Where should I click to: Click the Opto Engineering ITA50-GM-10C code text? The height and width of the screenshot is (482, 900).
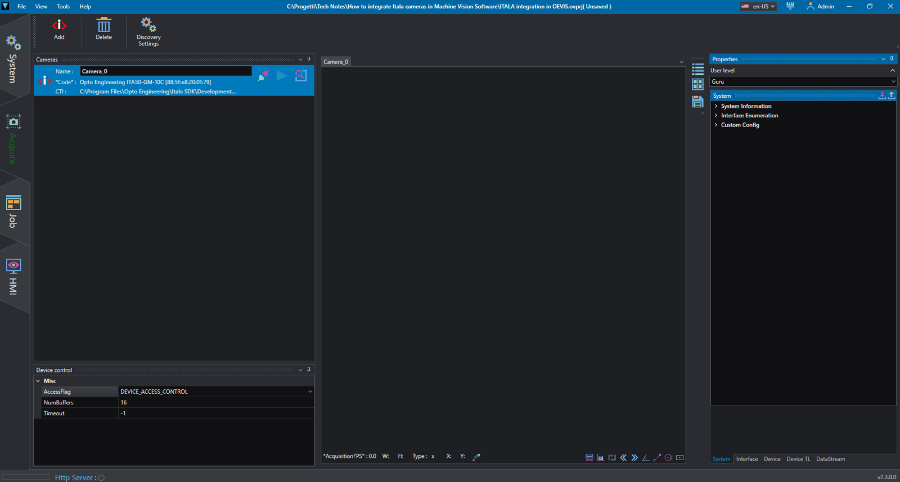pos(145,82)
